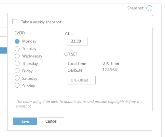Viewport: 165px width, 137px height.
Task: Click the 'Take a weekly snapshot' label
Action: 41,22
